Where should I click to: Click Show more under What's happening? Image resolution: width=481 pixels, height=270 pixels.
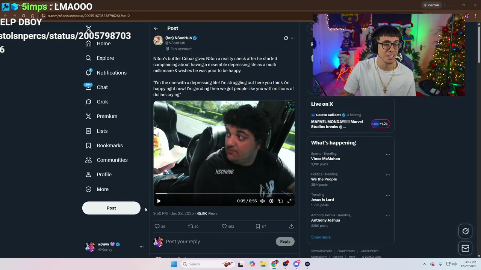click(321, 237)
